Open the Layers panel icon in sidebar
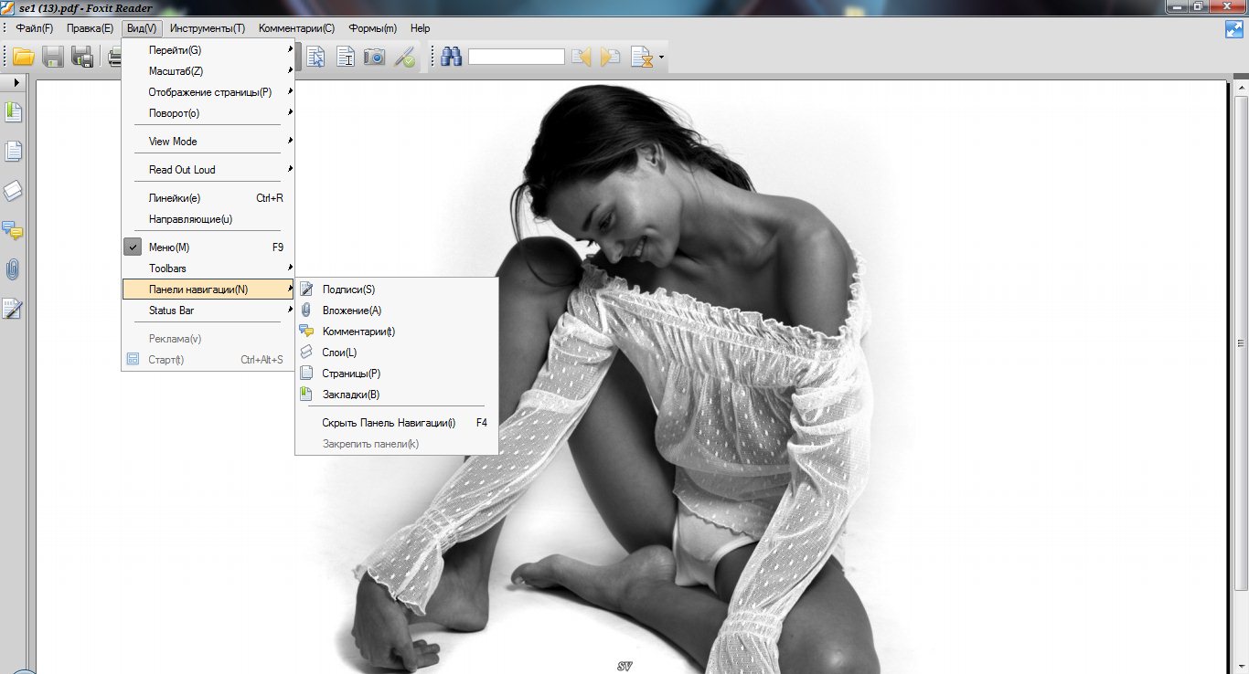Screen dimensions: 1249x674 13,191
